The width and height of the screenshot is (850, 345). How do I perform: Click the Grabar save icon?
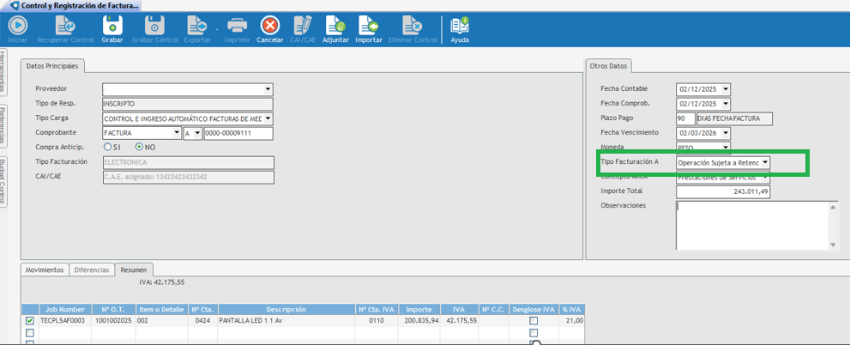tap(112, 27)
